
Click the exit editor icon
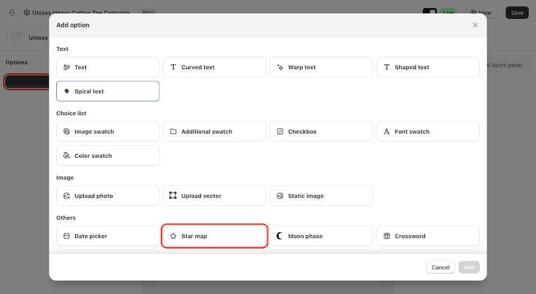coord(12,13)
